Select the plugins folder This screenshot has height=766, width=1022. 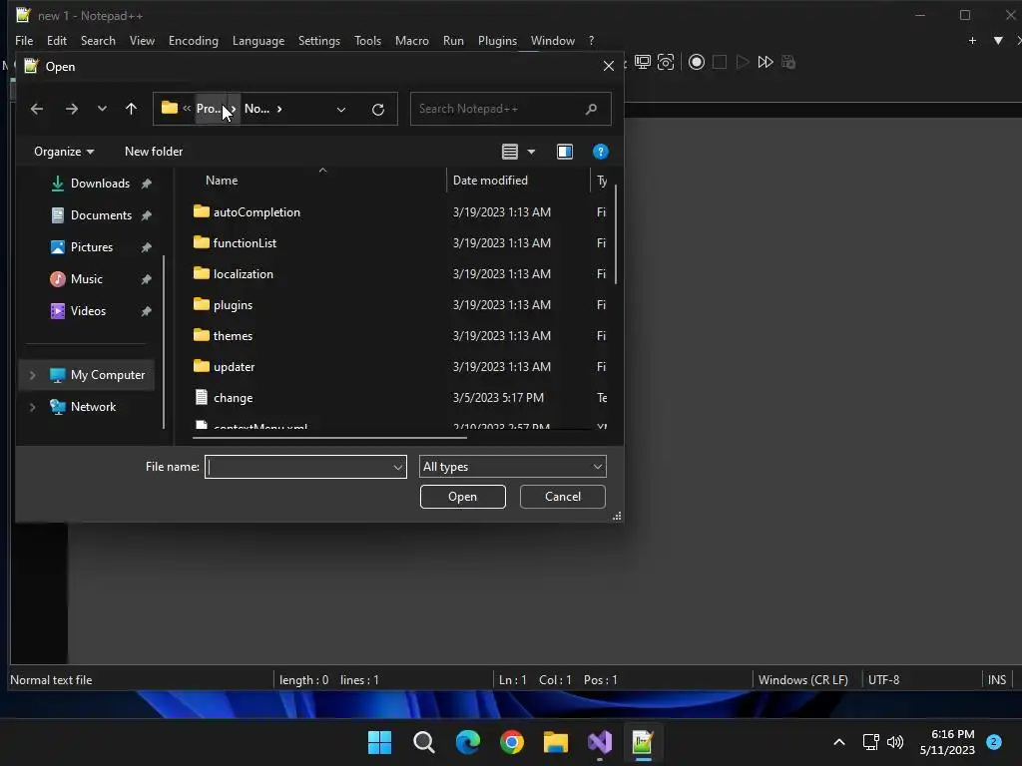pyautogui.click(x=233, y=305)
